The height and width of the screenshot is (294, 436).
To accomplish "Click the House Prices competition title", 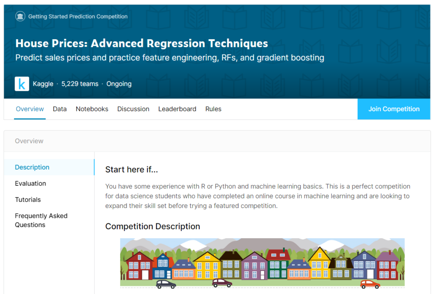I will (x=141, y=43).
